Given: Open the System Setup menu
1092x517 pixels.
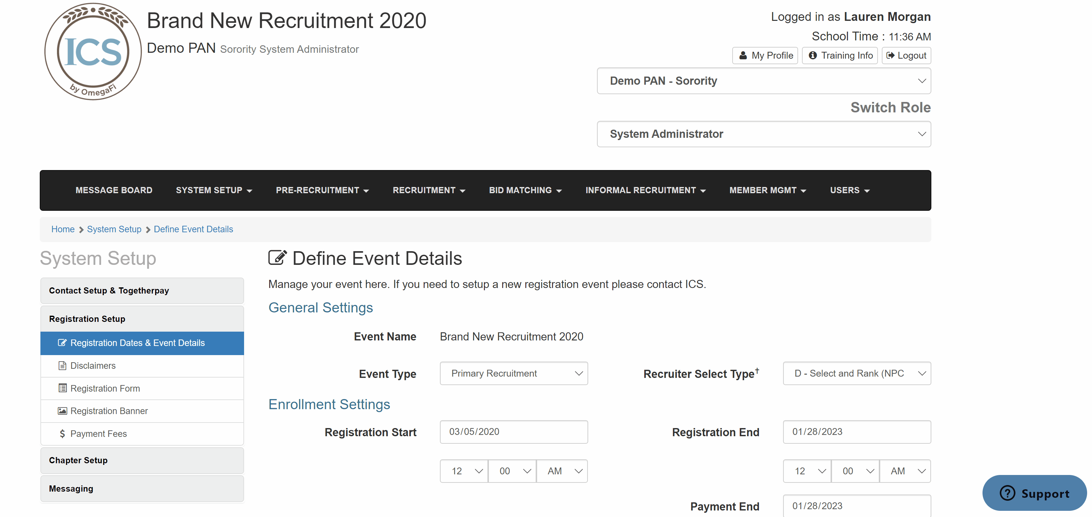Looking at the screenshot, I should point(214,190).
